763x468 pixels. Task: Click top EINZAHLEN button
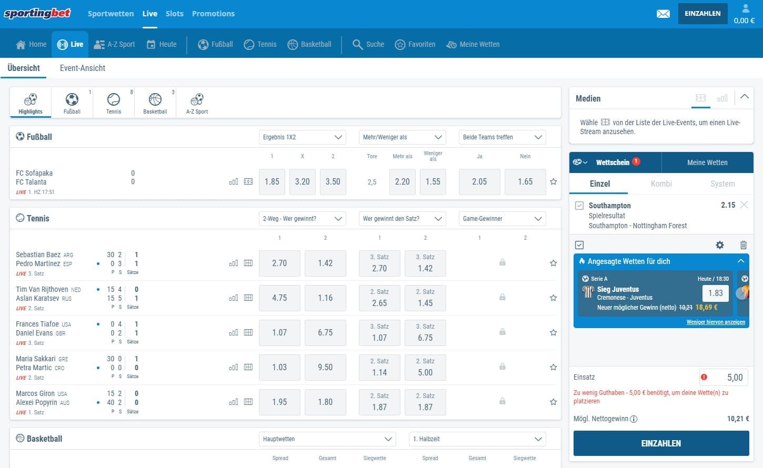pos(702,14)
